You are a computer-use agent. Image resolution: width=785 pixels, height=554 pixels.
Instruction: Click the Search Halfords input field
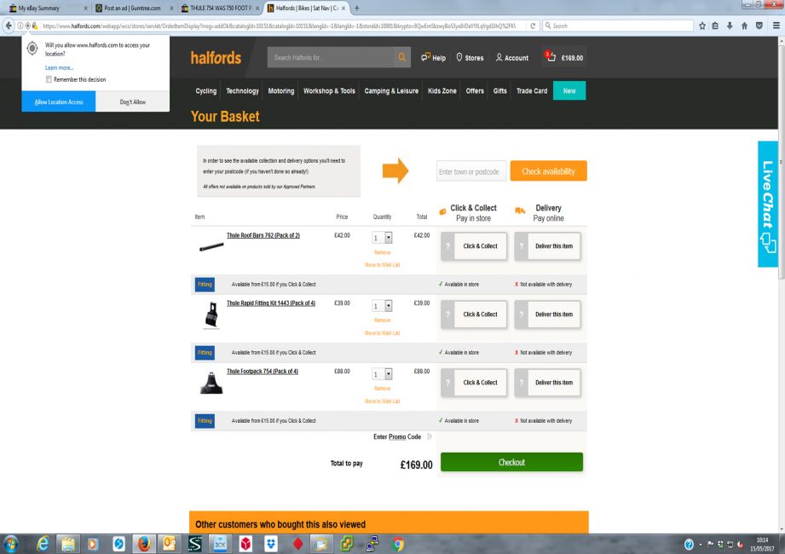(x=331, y=58)
